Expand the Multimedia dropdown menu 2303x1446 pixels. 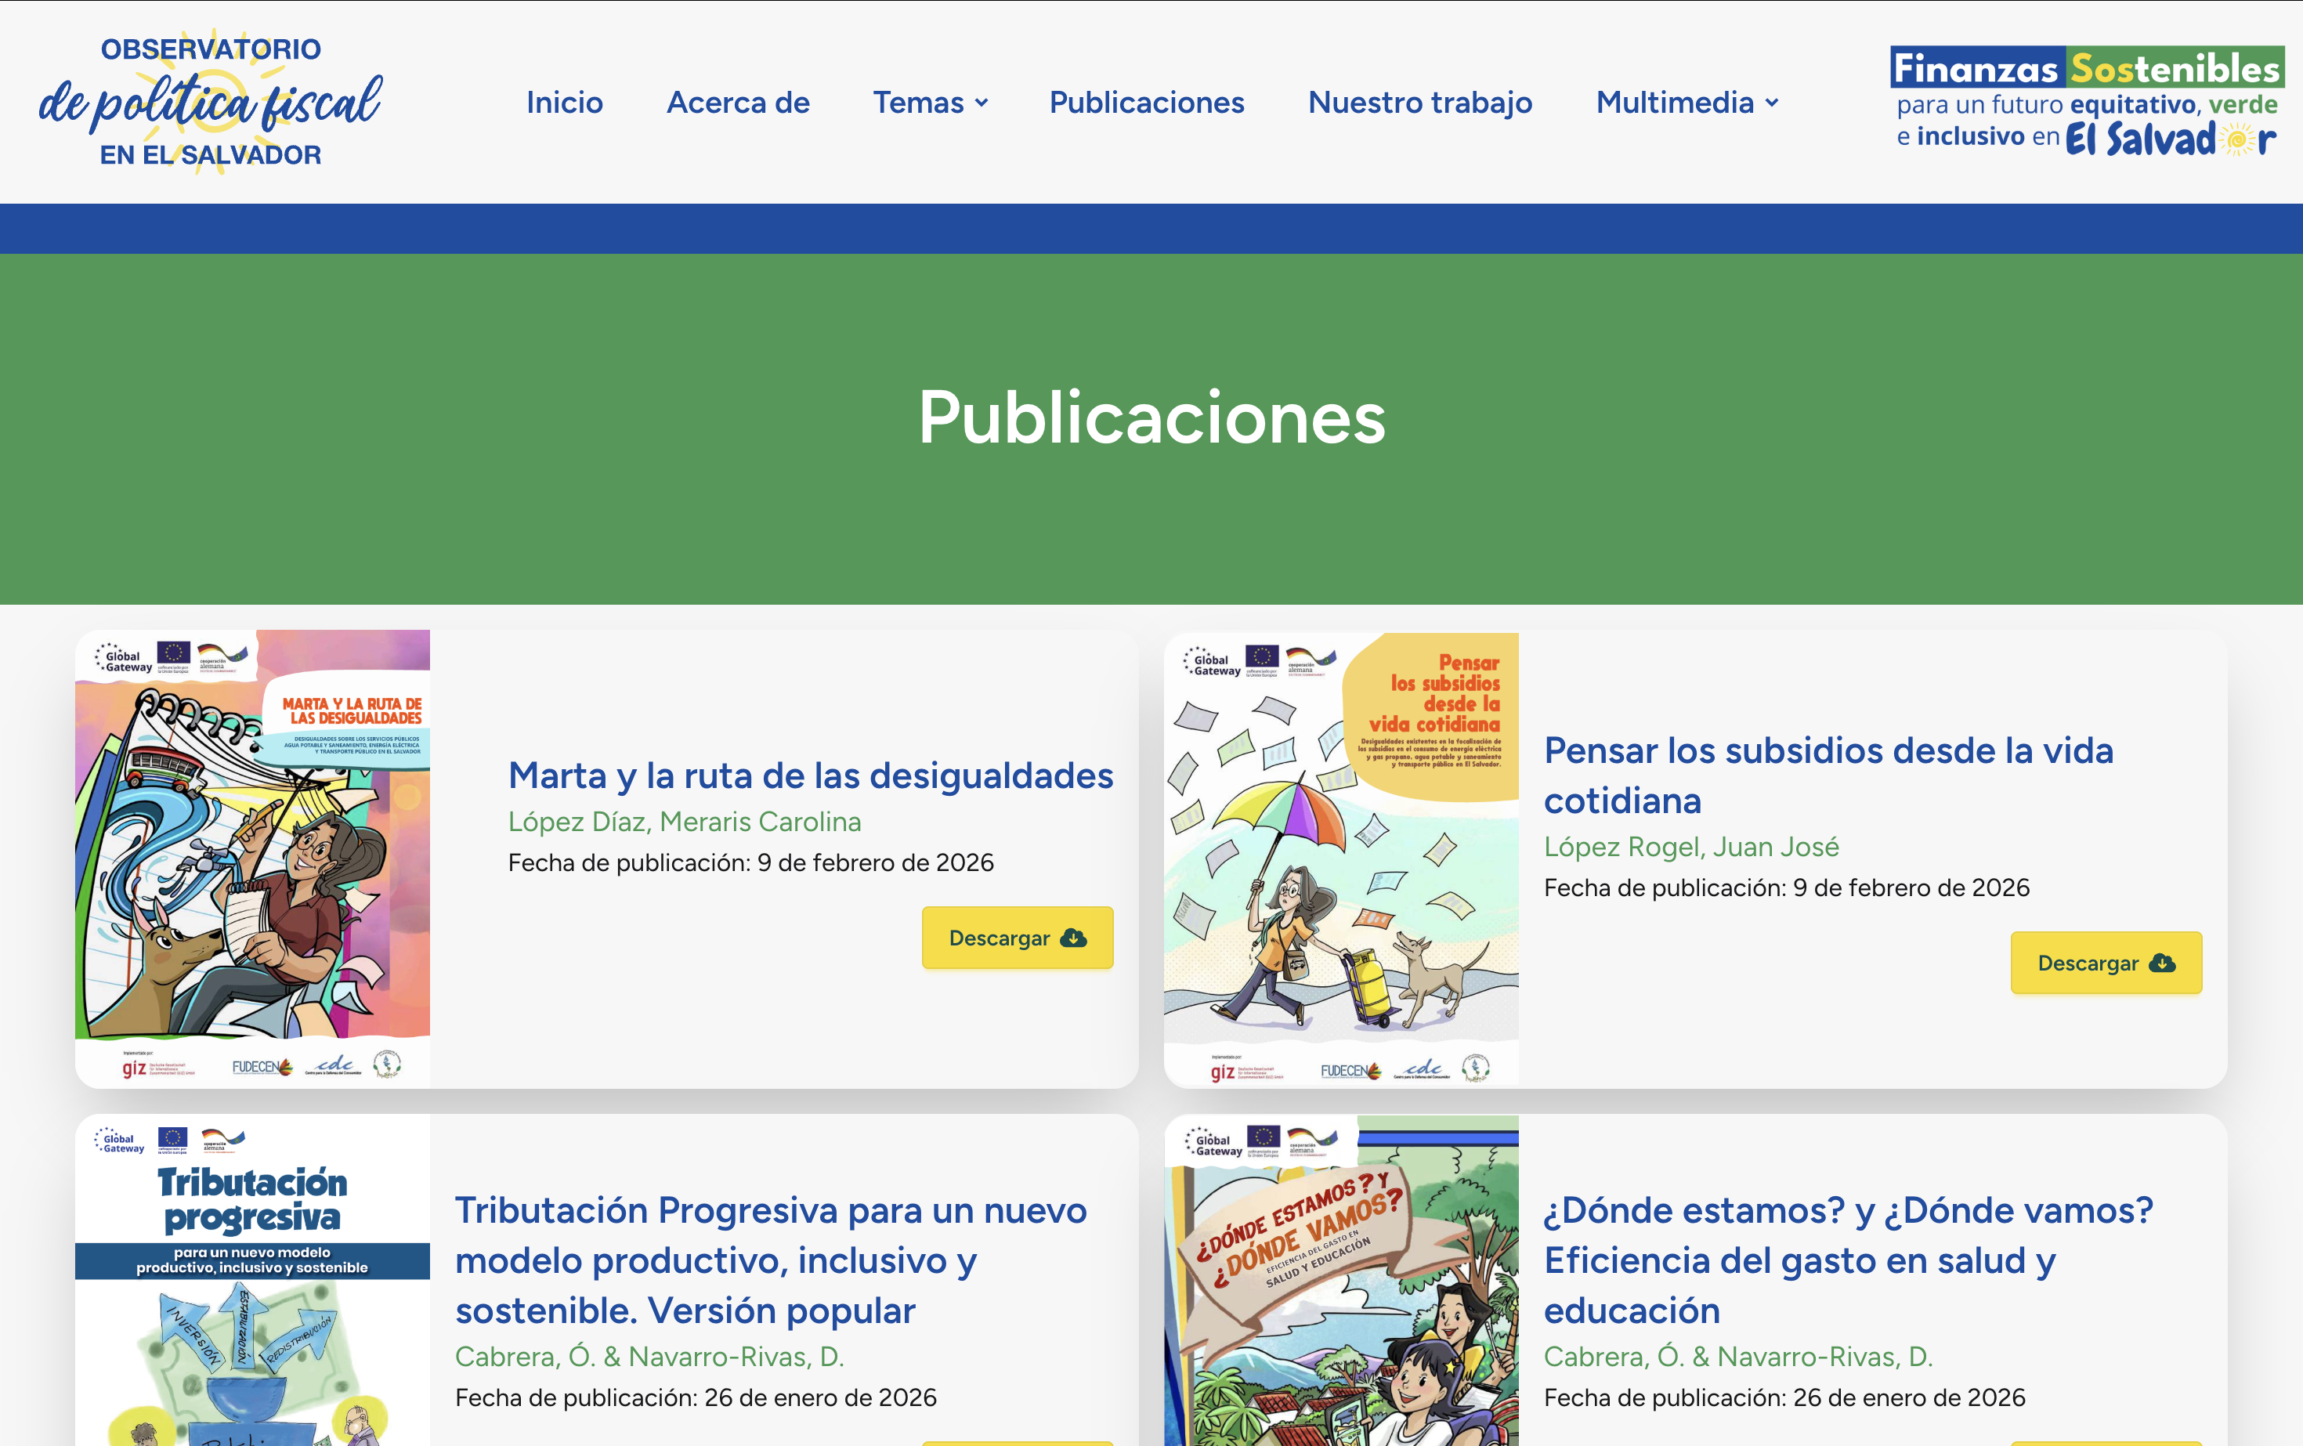(x=1687, y=103)
